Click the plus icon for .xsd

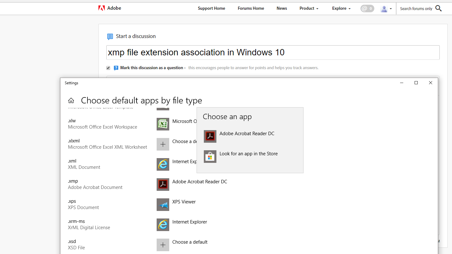click(x=163, y=245)
